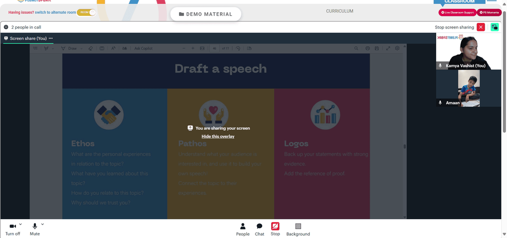Mute the microphone
Screen dimensions: 507x238
click(x=35, y=229)
